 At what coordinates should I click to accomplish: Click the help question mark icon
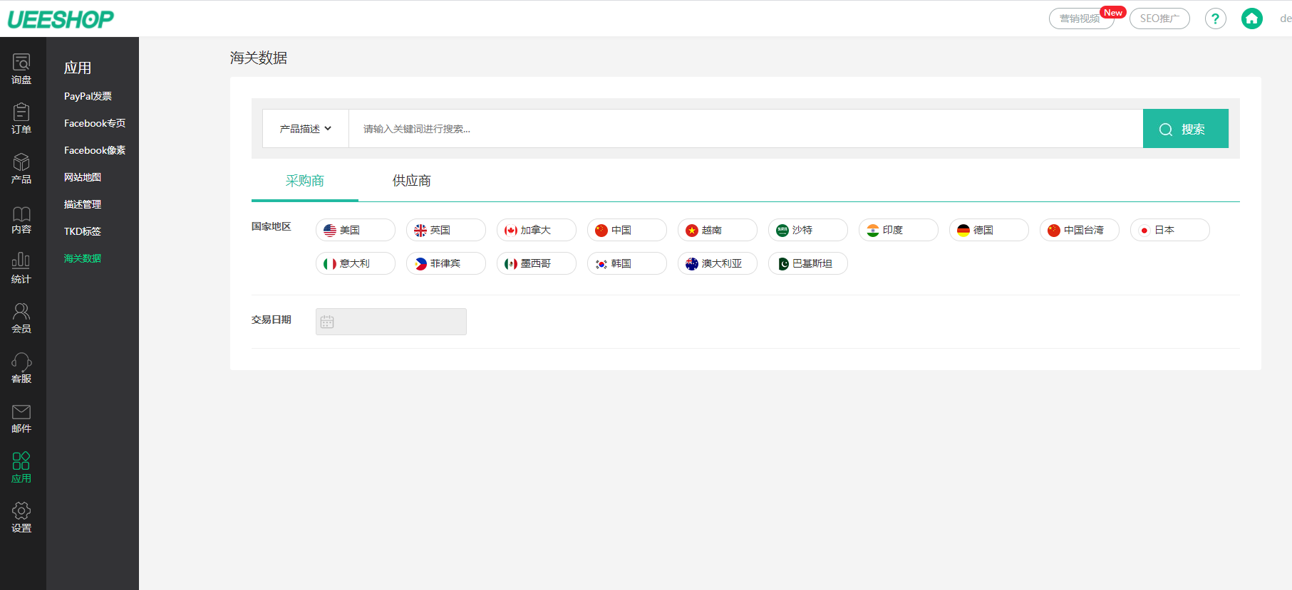click(x=1215, y=19)
